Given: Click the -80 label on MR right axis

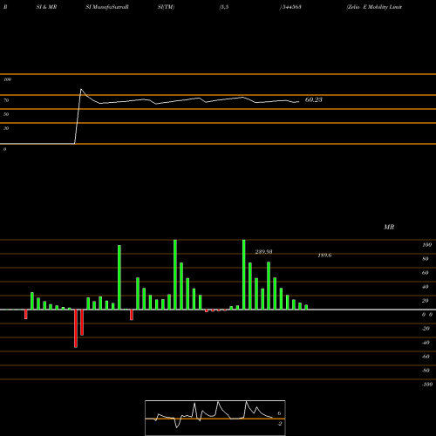Looking at the screenshot, I should (426, 371).
